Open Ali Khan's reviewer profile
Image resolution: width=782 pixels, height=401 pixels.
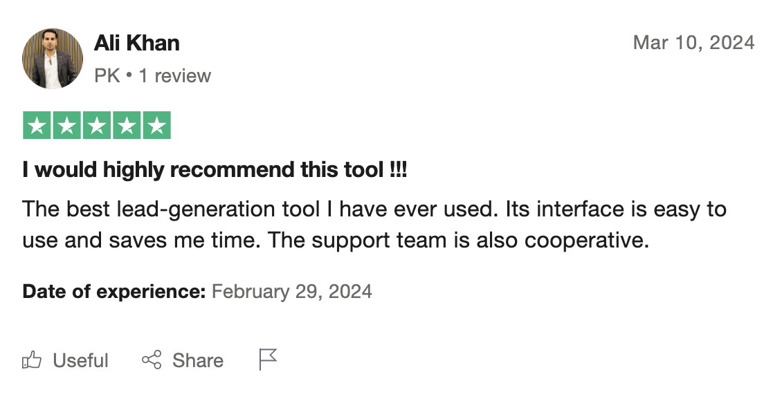(136, 43)
